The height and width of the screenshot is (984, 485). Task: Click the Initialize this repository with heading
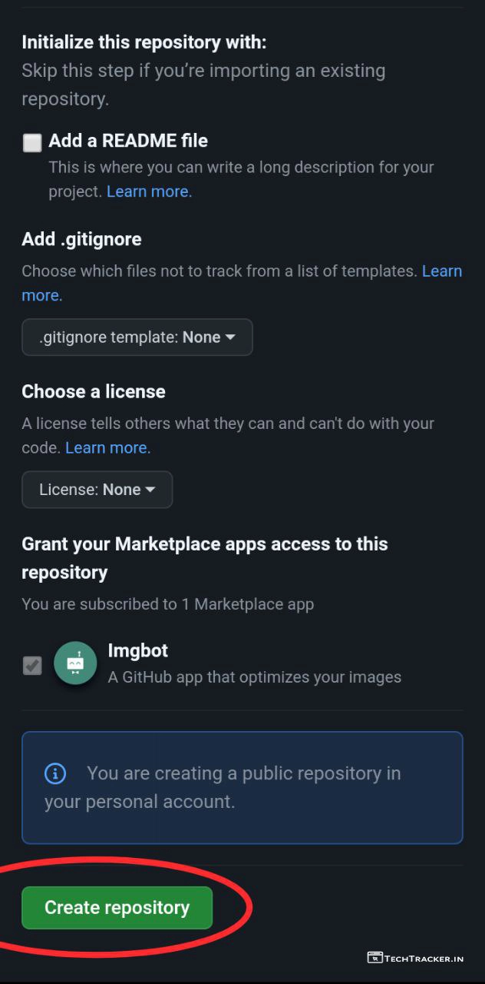(x=144, y=42)
